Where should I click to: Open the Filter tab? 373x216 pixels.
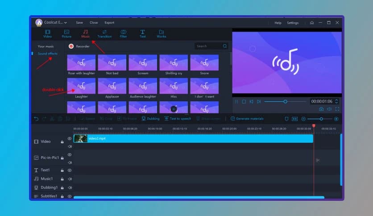124,33
